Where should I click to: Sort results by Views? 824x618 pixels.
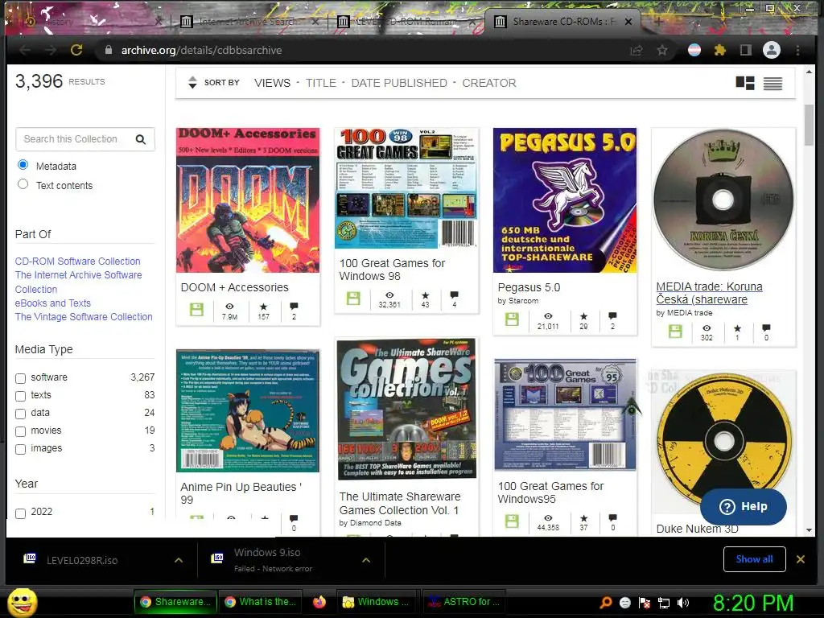(272, 83)
